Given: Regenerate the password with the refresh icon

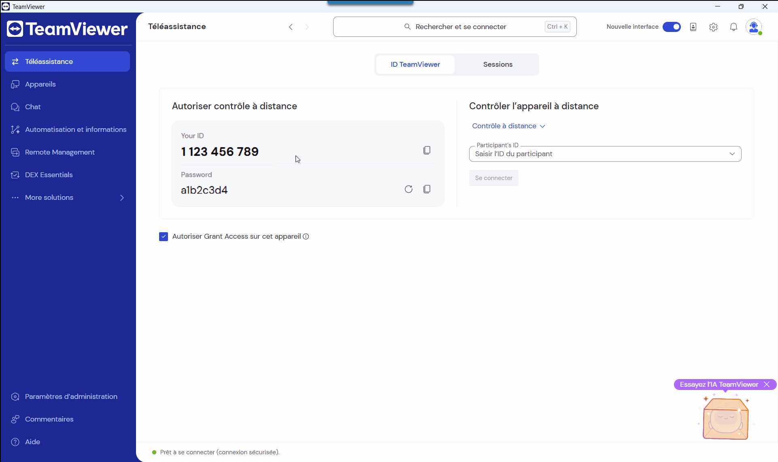Looking at the screenshot, I should coord(408,189).
